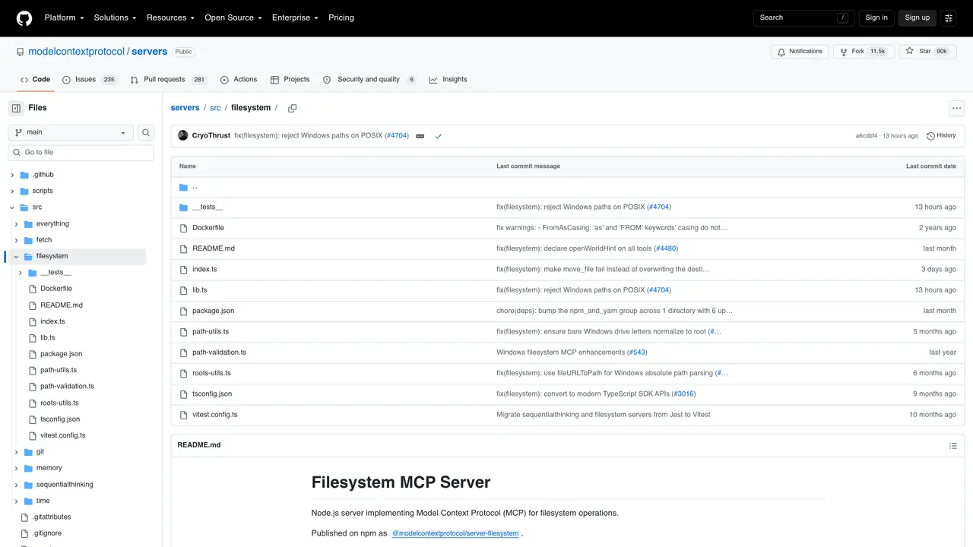
Task: Collapse the src folder chevron
Action: [x=12, y=207]
